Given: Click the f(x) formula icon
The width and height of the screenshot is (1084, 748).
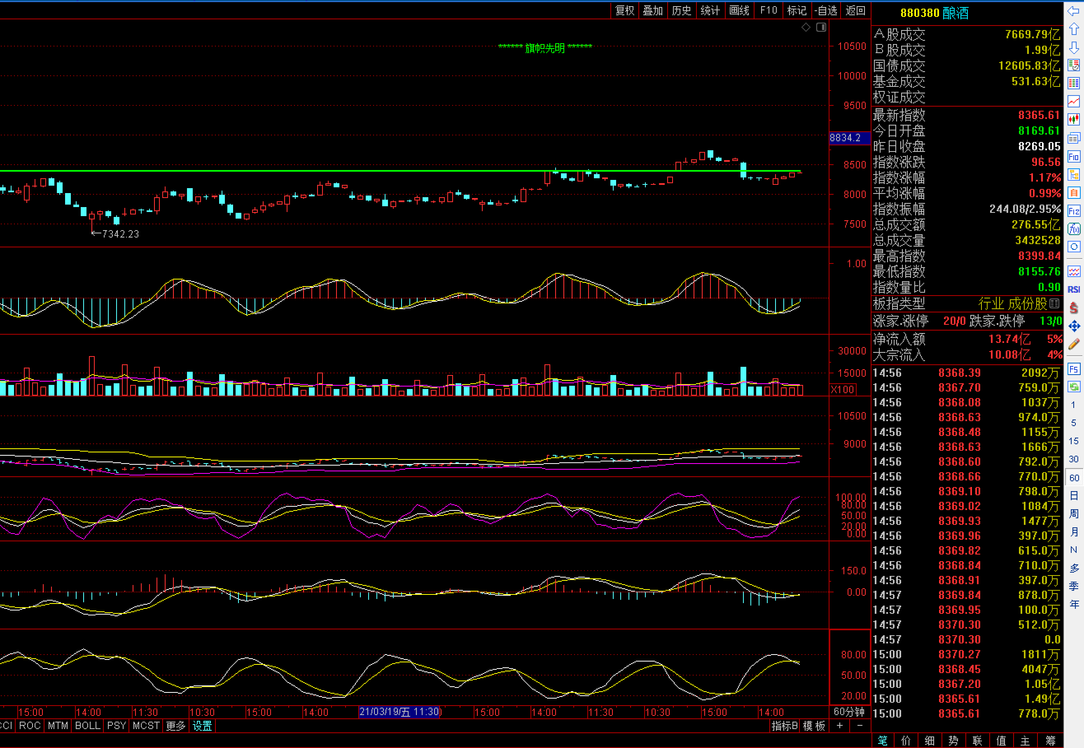Looking at the screenshot, I should click(1074, 229).
